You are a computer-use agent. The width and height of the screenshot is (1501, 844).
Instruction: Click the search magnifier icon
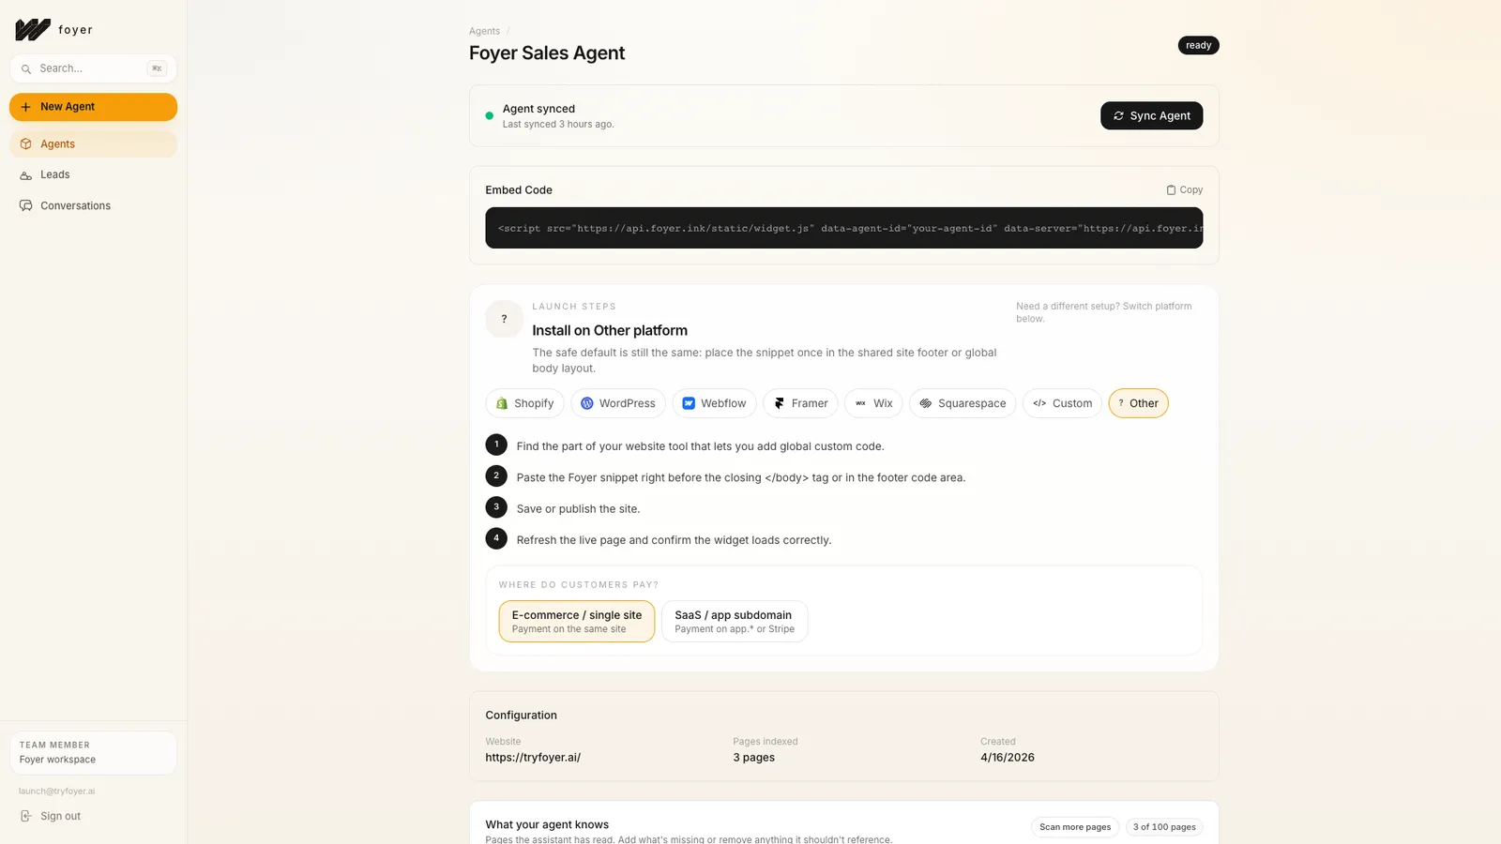coord(26,68)
